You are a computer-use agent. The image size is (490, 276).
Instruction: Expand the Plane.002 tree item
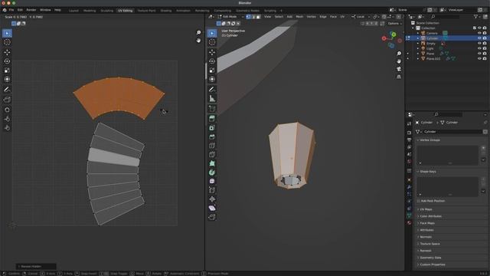418,58
